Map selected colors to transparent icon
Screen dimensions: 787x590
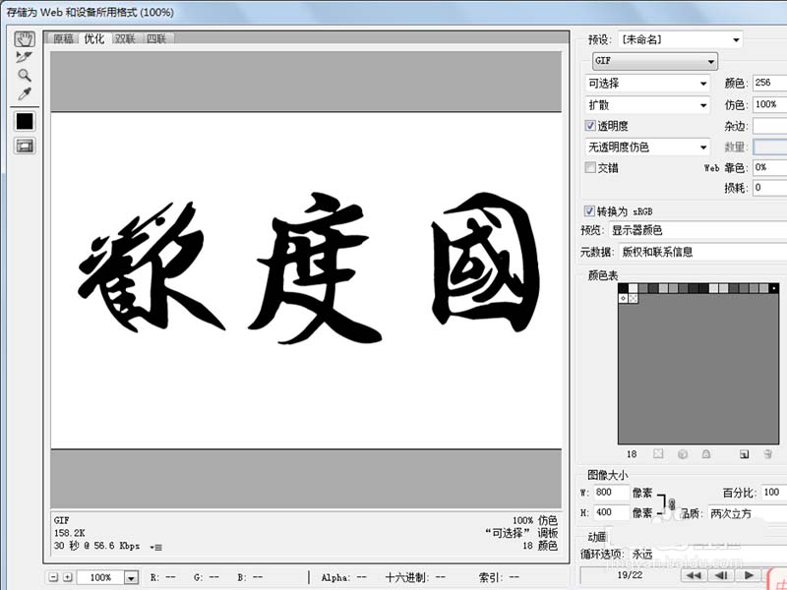[658, 453]
